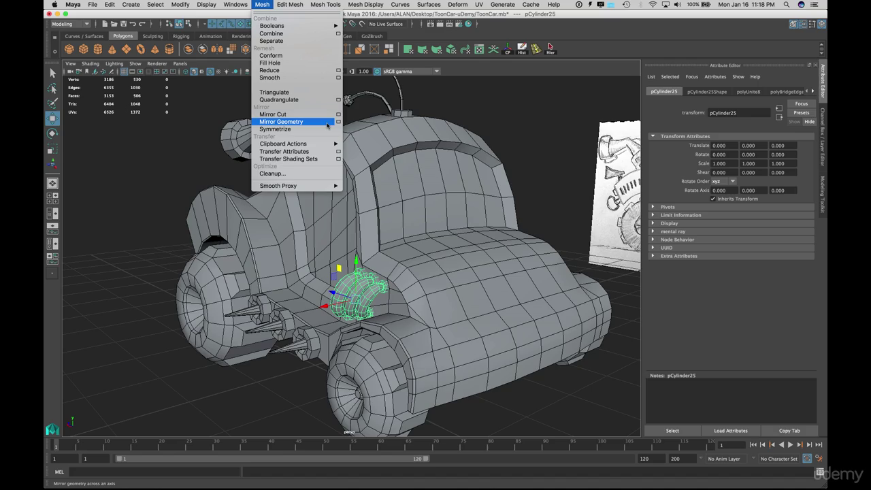Create a polygon pyramid from shelf
Screen dimensions: 871x490
click(155, 49)
